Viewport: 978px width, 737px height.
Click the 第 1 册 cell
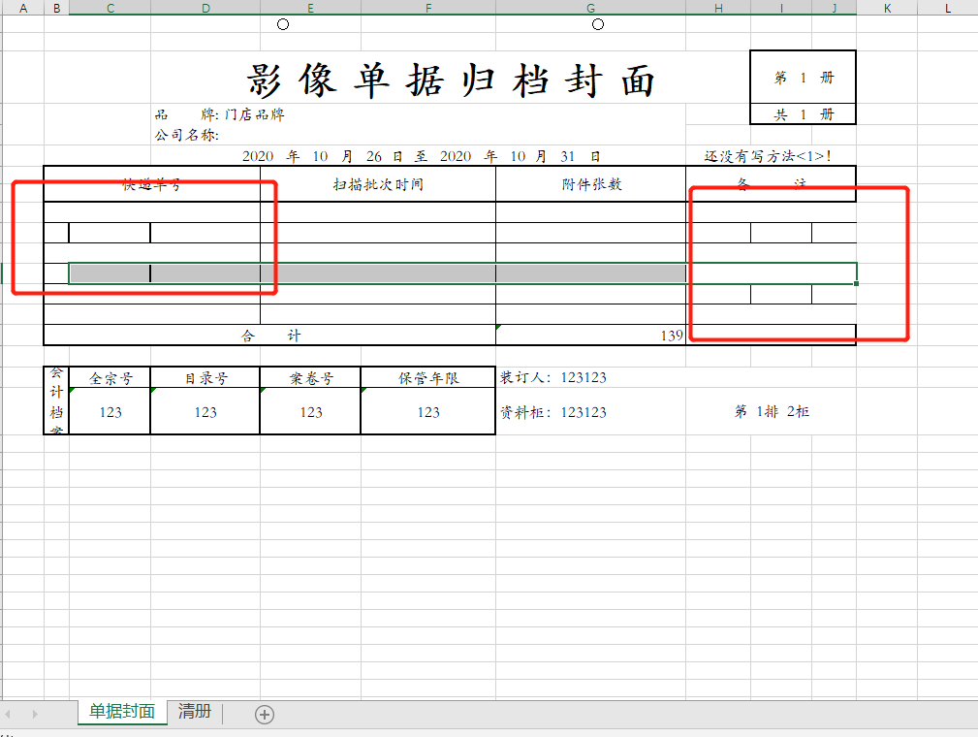803,78
